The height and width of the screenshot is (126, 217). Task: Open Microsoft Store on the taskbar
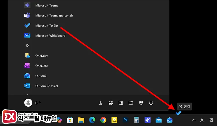tap(70, 120)
